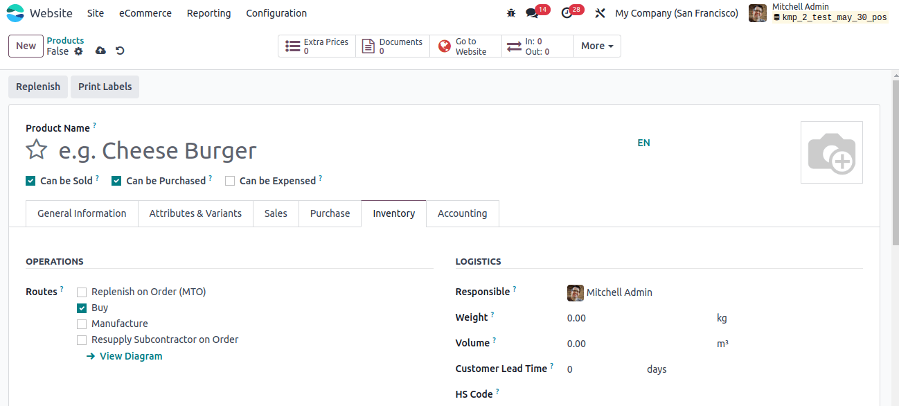Image resolution: width=899 pixels, height=406 pixels.
Task: Click the Extra Prices list icon
Action: click(x=293, y=46)
